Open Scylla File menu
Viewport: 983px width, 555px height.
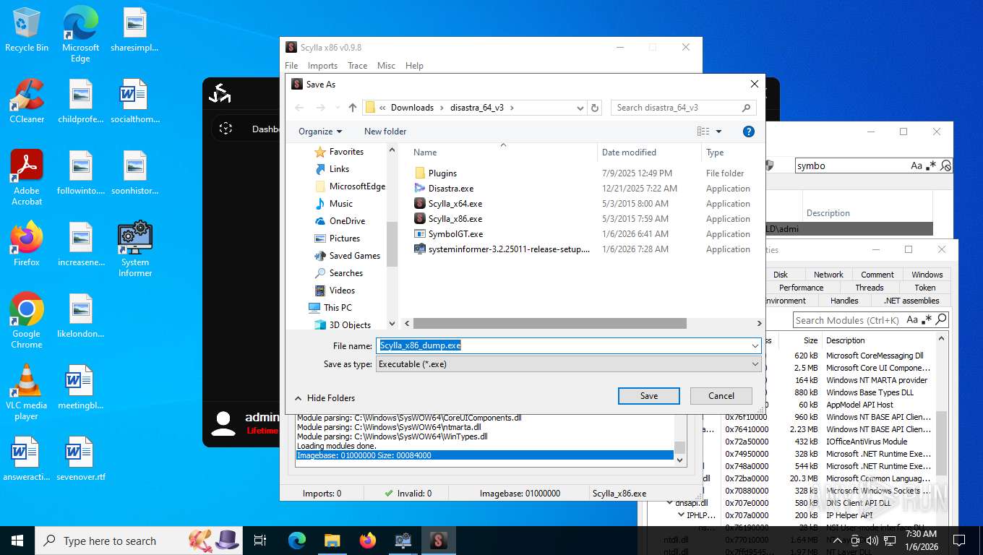[x=291, y=66]
